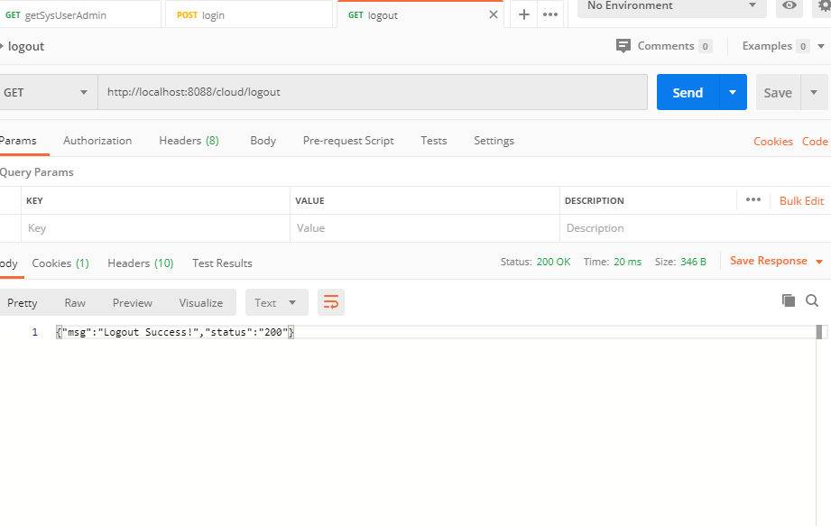Open Save button dropdown arrow
Screen dimensions: 831x526
pos(814,92)
